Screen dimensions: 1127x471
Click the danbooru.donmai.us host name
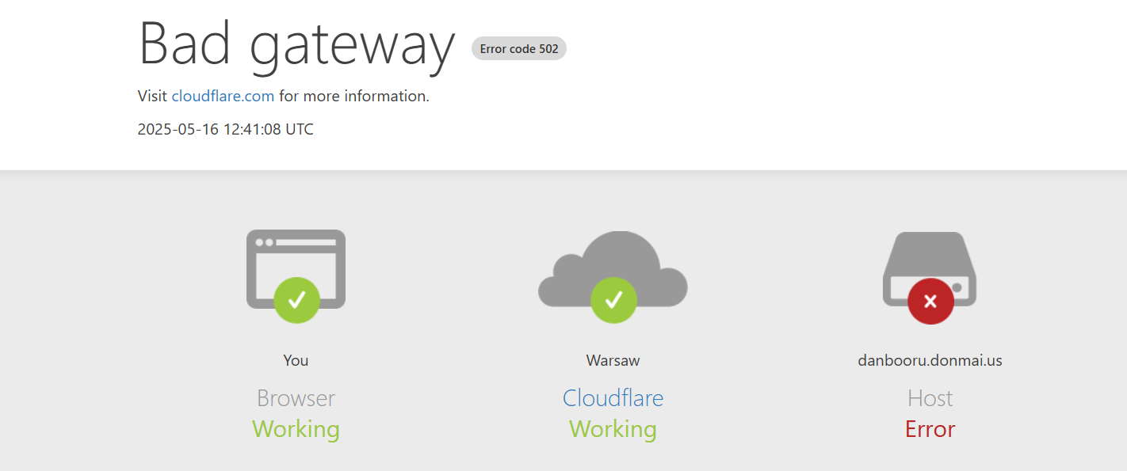(x=930, y=360)
